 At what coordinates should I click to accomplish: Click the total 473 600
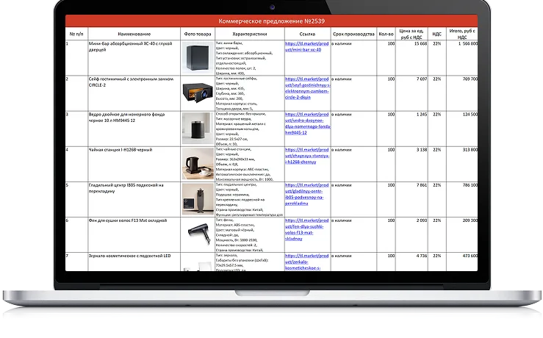470,256
